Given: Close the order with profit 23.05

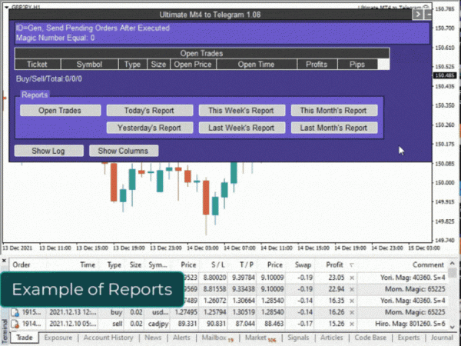Looking at the screenshot, I should [x=352, y=278].
